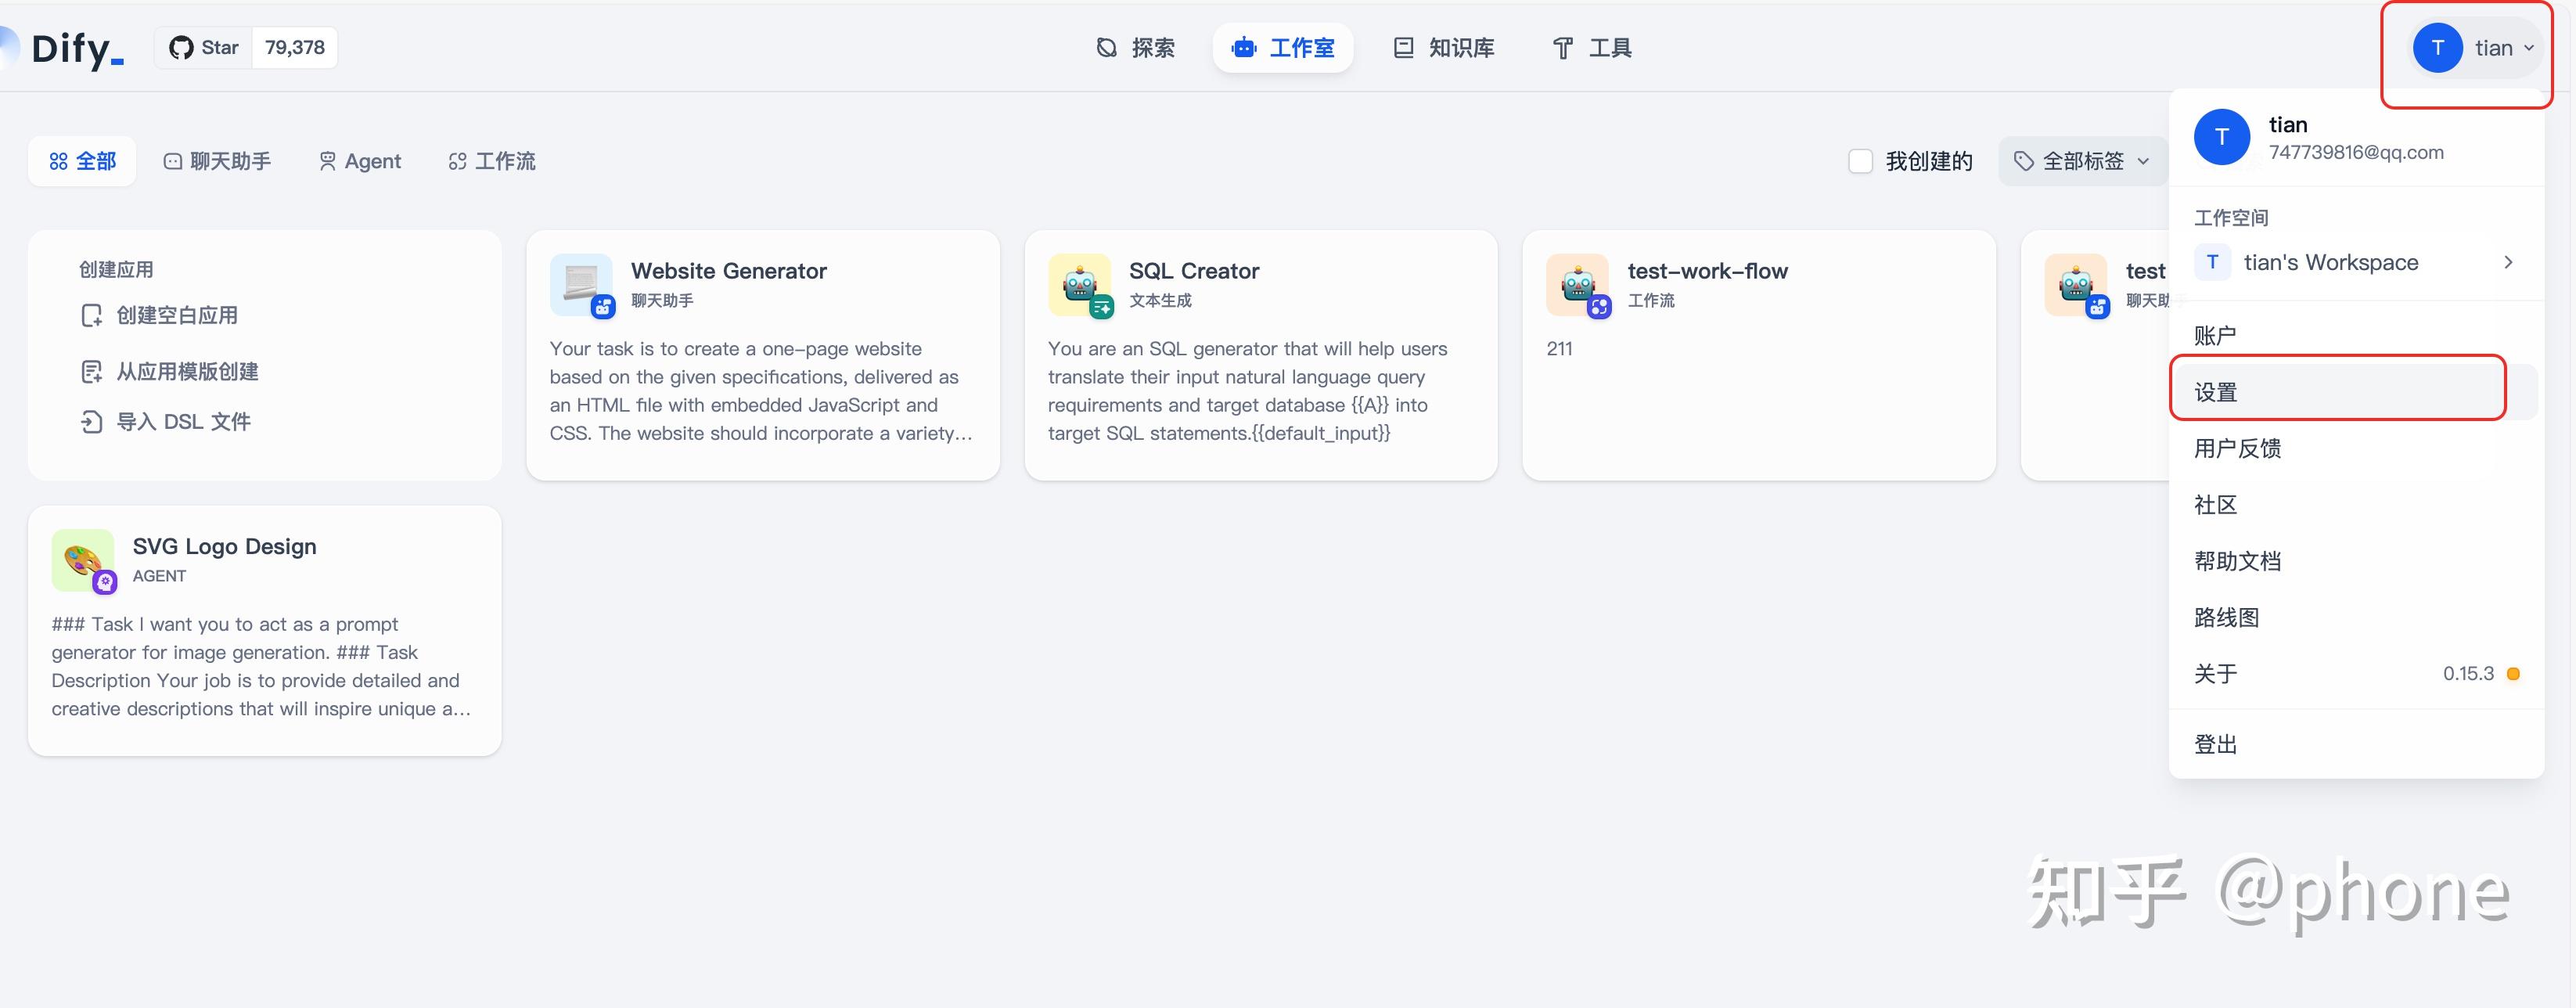
Task: Open the 工具 tools page
Action: (1592, 48)
